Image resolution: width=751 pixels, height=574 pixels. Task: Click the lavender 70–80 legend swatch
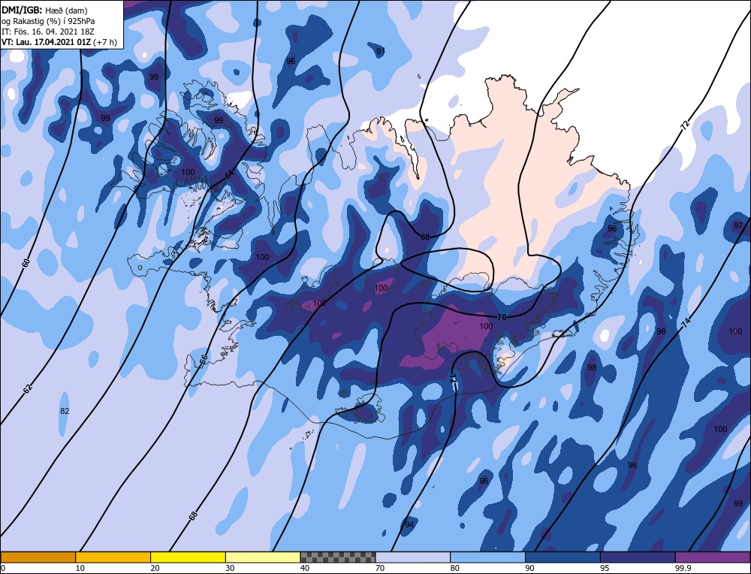pos(413,557)
